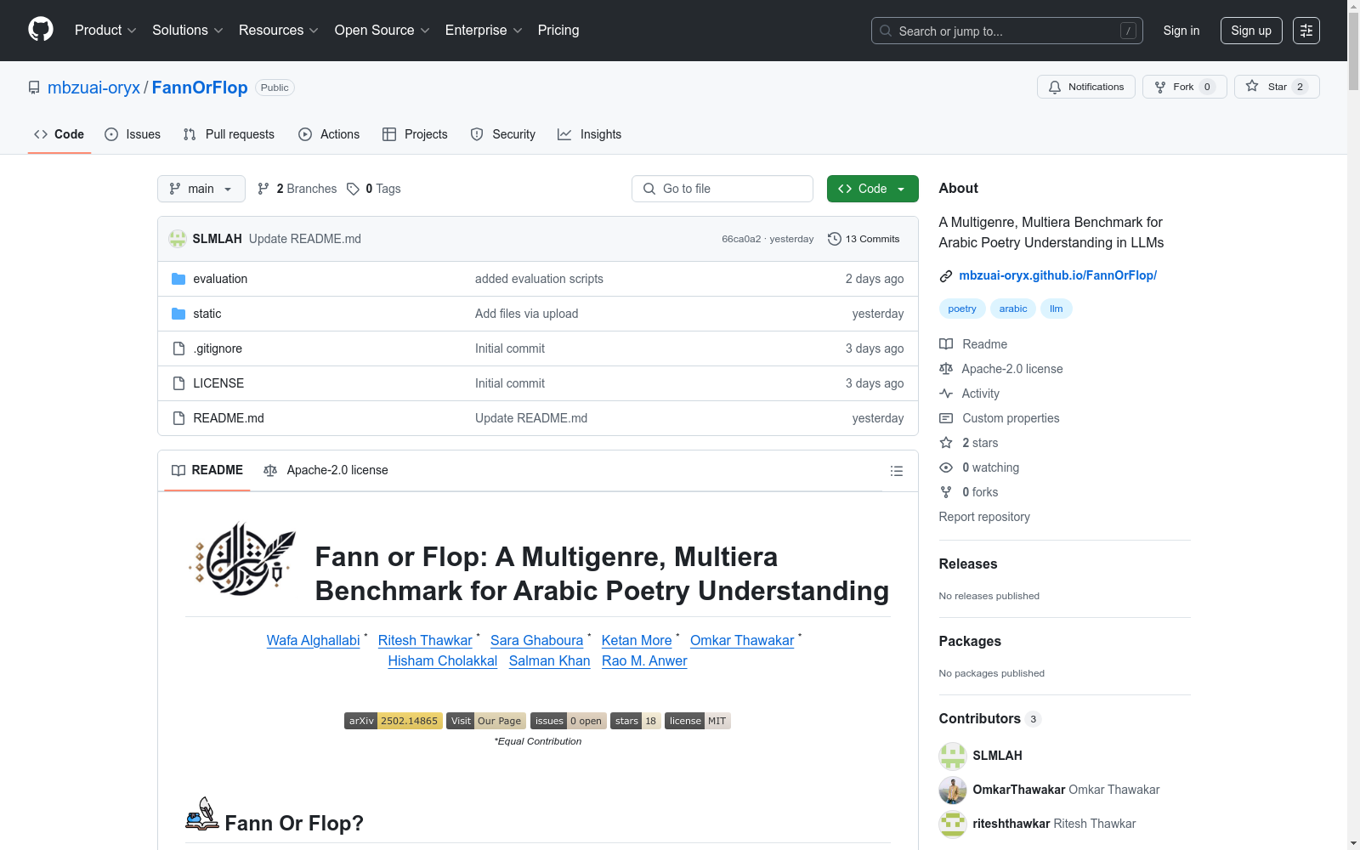Open the mbzuai-oryx.github.io/FannOrFlop website link
This screenshot has height=850, width=1360.
(1057, 275)
